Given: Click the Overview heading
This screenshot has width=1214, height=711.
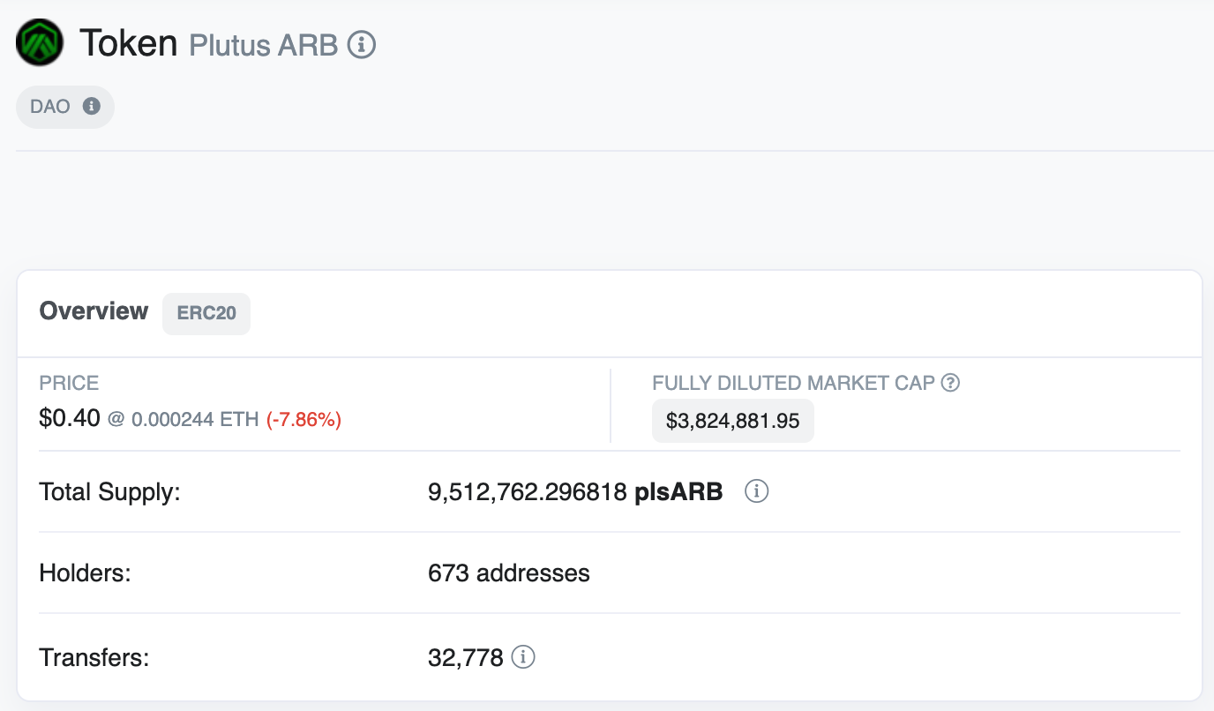Looking at the screenshot, I should 94,311.
